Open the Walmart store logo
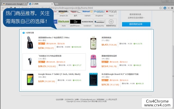Screen dimensions: 174x109 88,12
